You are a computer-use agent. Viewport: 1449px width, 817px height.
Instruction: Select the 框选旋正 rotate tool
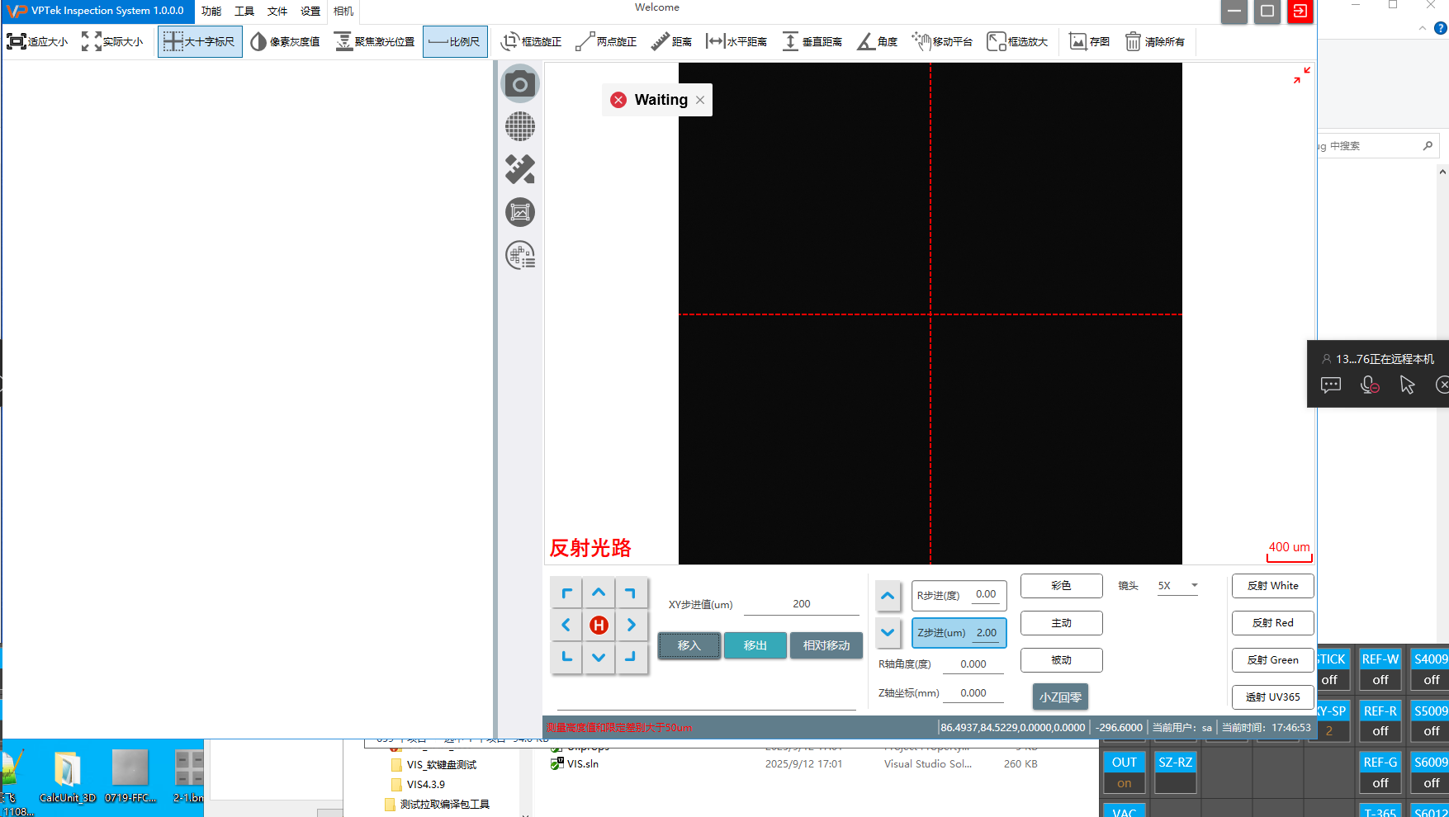pos(531,41)
